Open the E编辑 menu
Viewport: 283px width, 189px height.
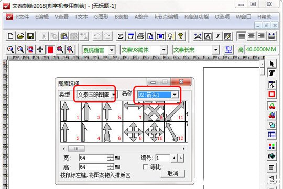pos(42,17)
